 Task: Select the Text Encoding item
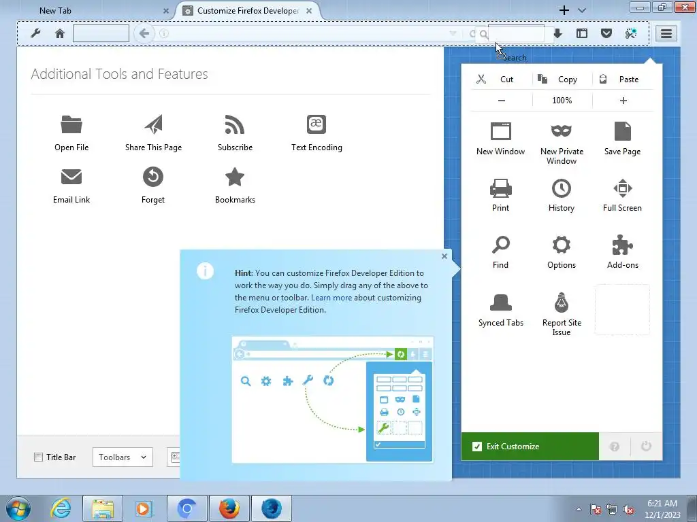[317, 133]
